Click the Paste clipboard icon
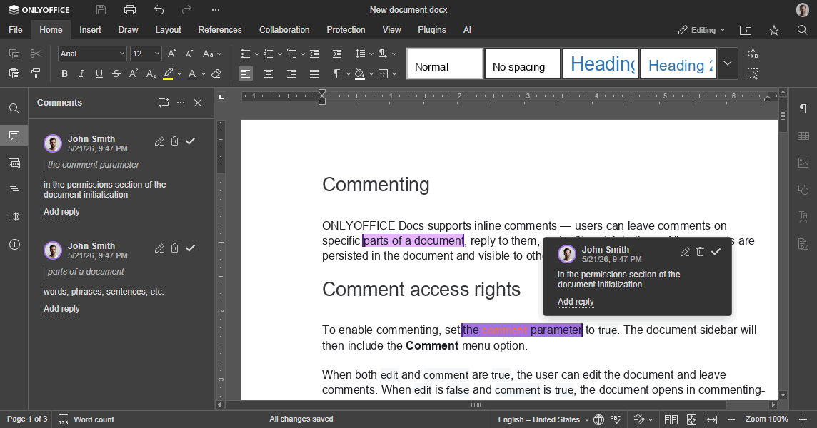Image resolution: width=817 pixels, height=428 pixels. click(14, 74)
